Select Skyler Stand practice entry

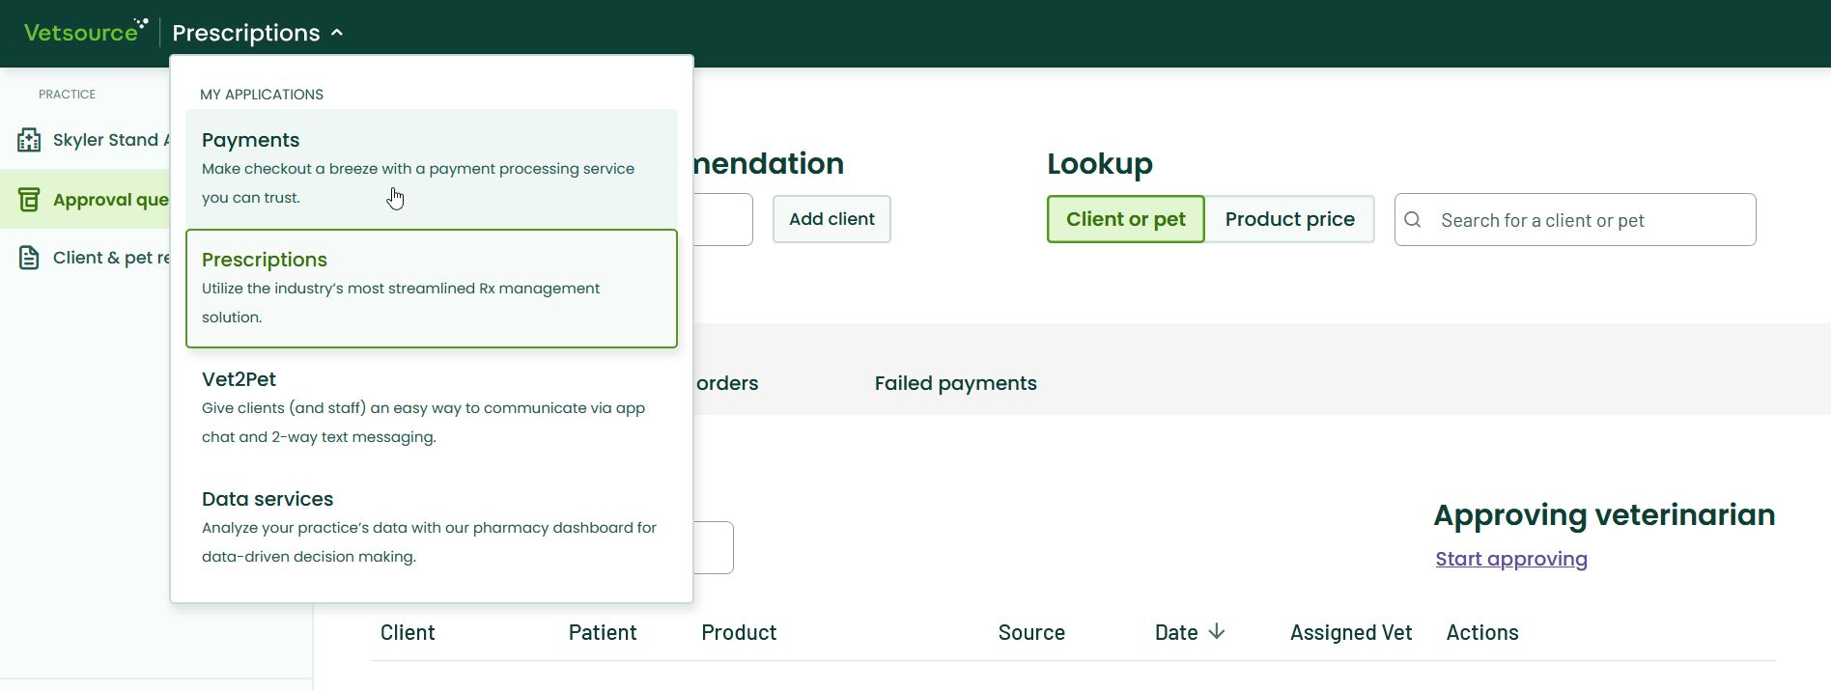click(x=85, y=140)
